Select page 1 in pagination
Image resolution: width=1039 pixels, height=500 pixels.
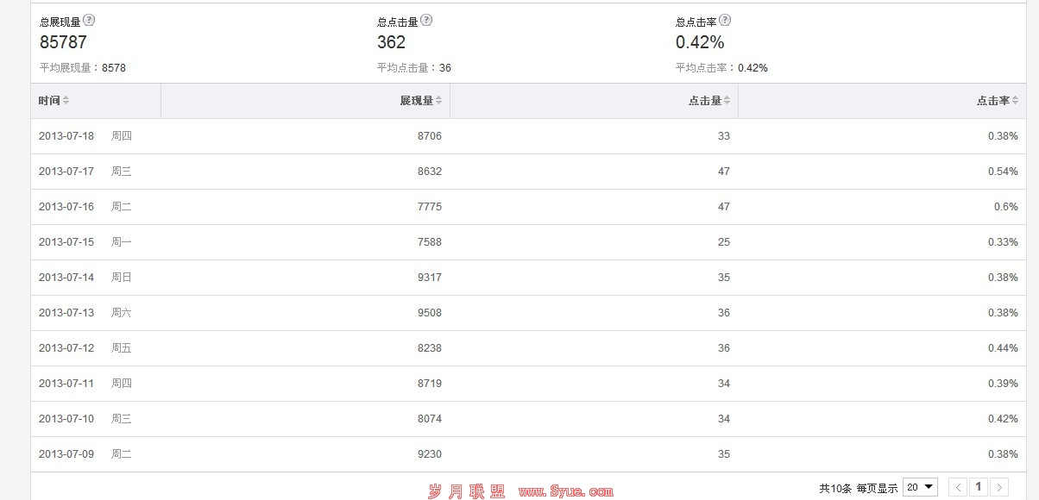pyautogui.click(x=979, y=487)
